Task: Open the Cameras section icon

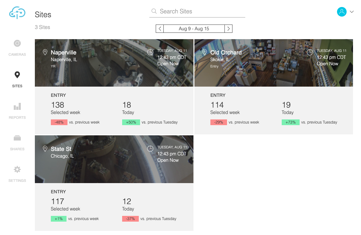Action: point(17,43)
